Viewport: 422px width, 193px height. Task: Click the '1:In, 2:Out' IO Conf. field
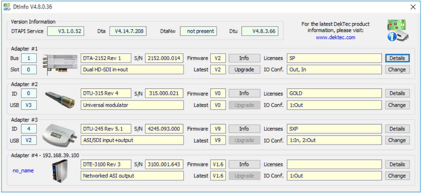(x=334, y=140)
